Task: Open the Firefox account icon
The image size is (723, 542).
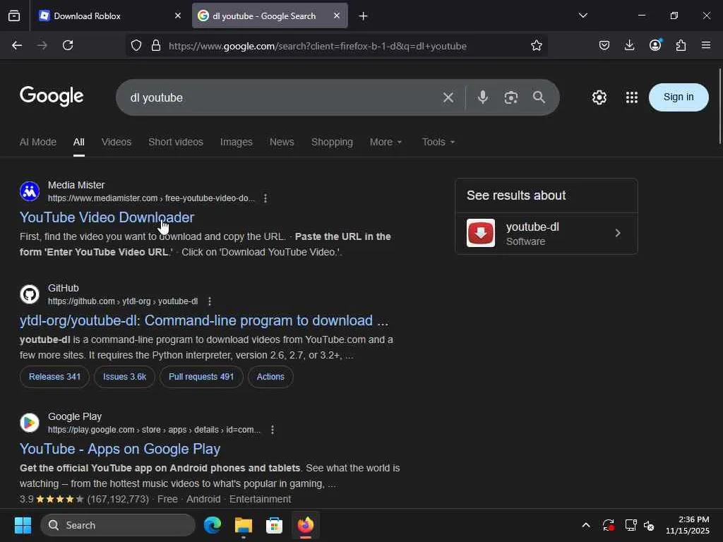Action: pyautogui.click(x=655, y=44)
